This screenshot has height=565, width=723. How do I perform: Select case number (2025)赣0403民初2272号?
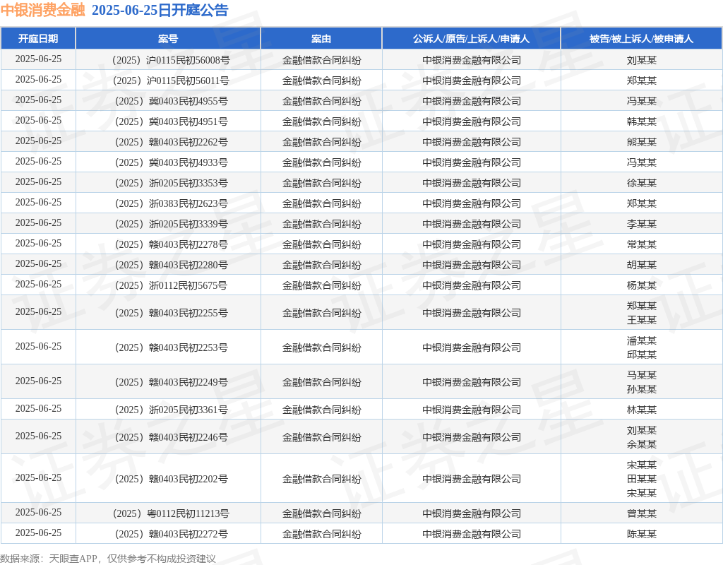[x=171, y=534]
